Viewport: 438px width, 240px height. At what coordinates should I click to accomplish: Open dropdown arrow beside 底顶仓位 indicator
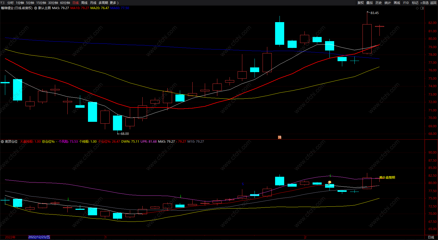coord(2,142)
